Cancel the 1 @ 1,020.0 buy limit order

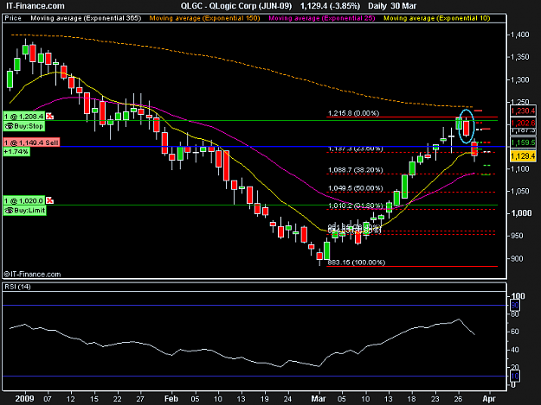[49, 200]
